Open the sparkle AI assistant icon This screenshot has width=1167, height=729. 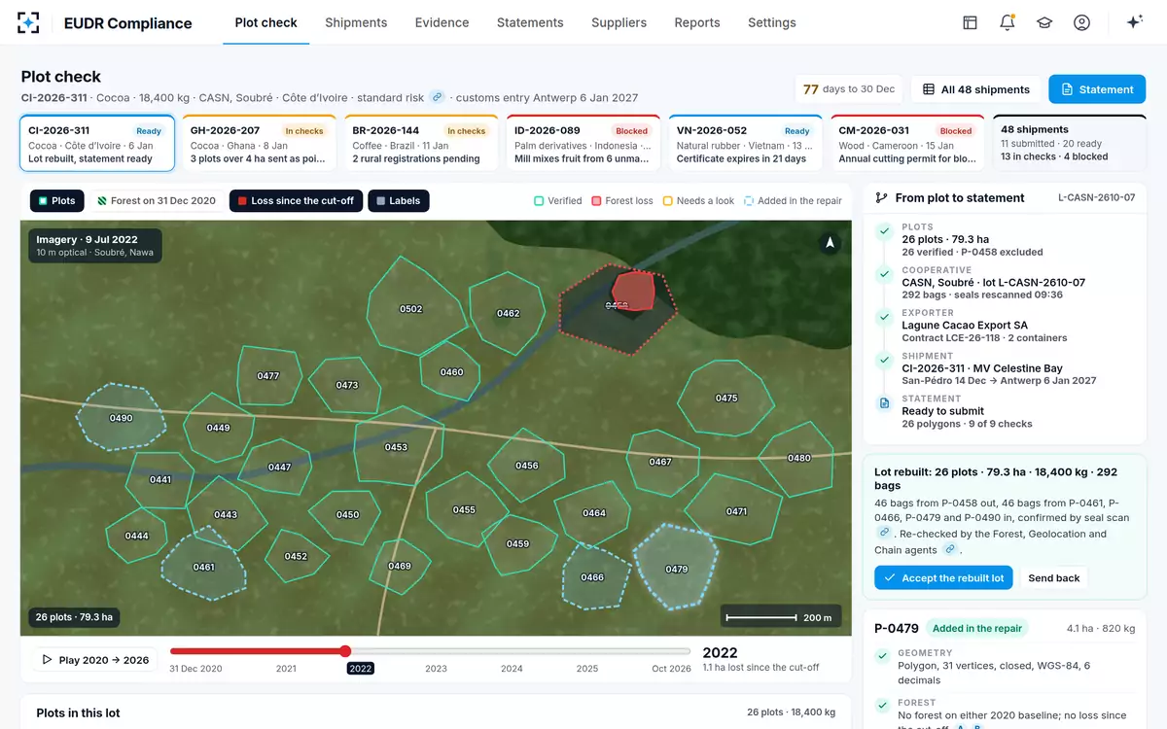coord(1134,22)
